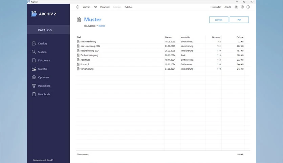
Task: Select the KATALOG sidebar header
Action: (48, 30)
